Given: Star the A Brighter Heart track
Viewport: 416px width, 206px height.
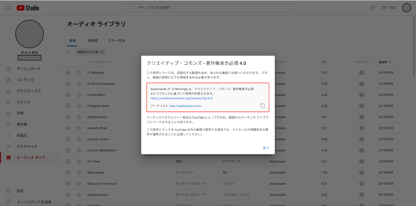Looking at the screenshot, I should [79, 106].
